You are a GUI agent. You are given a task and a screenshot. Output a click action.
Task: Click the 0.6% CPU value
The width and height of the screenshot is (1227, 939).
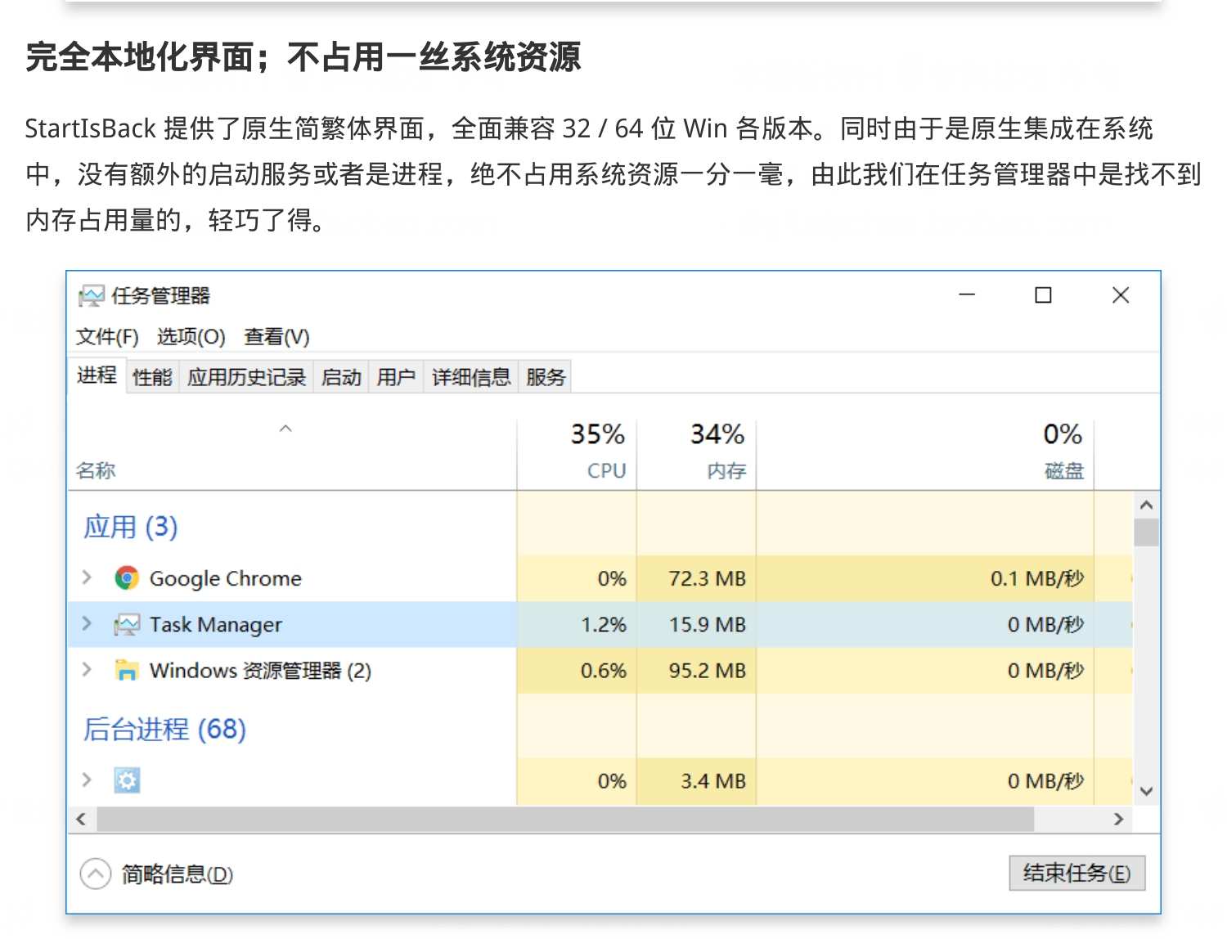[603, 671]
